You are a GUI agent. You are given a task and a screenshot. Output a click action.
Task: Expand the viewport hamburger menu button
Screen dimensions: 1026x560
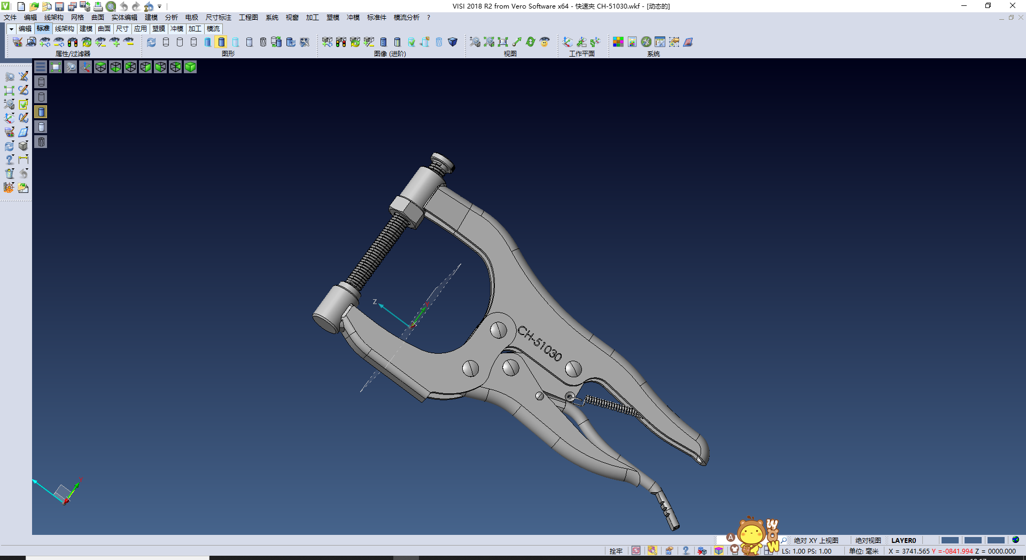pos(41,67)
